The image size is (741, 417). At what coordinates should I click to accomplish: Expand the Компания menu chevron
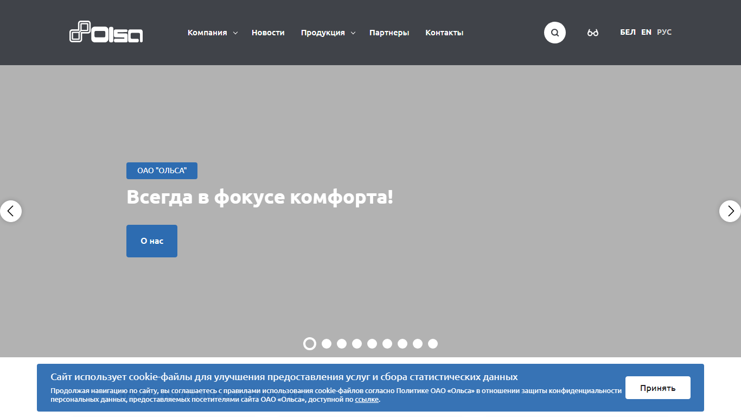235,33
